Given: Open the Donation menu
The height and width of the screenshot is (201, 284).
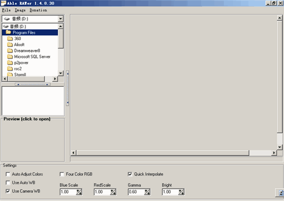Looking at the screenshot, I should pos(38,10).
